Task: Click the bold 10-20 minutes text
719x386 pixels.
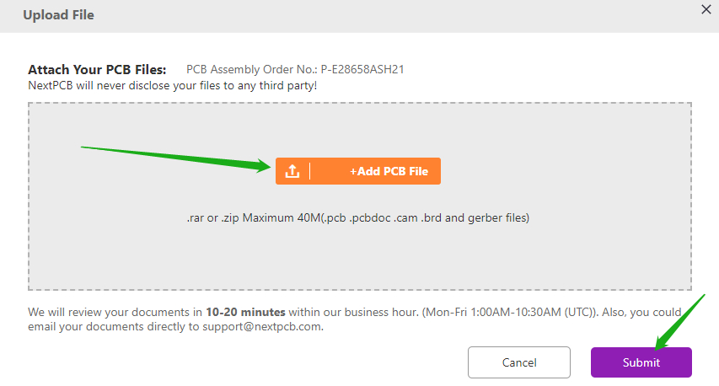Action: coord(245,312)
